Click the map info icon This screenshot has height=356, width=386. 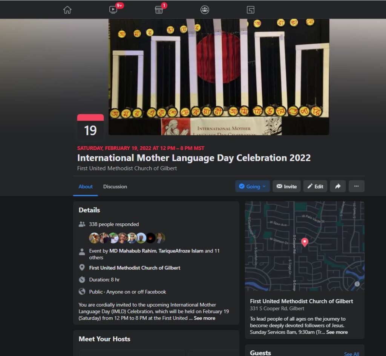coord(357,284)
